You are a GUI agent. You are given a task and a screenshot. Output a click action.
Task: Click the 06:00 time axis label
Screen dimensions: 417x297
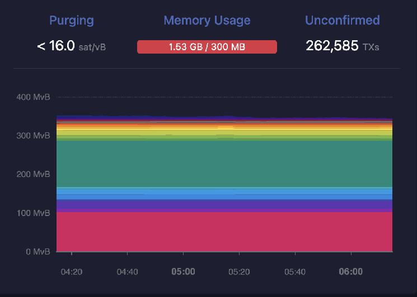click(x=351, y=272)
